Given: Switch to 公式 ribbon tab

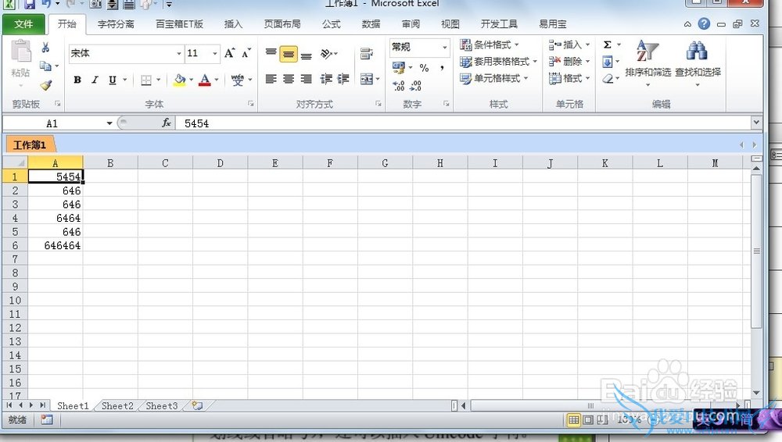Looking at the screenshot, I should click(x=331, y=24).
